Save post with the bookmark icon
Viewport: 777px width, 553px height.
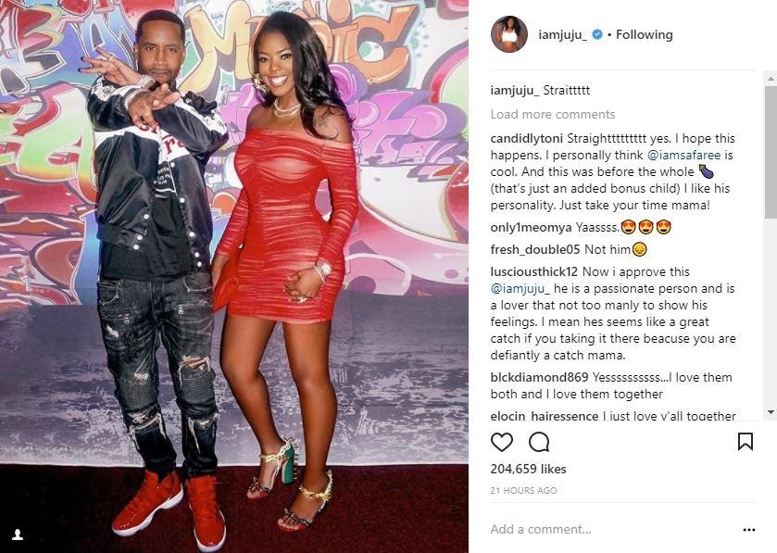746,442
